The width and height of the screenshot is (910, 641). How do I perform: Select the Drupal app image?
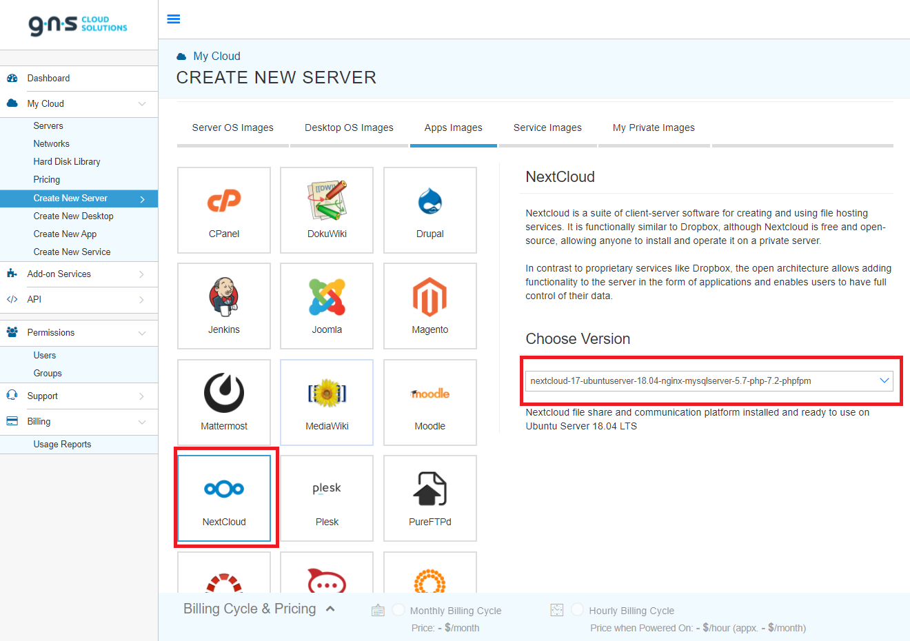(x=430, y=210)
